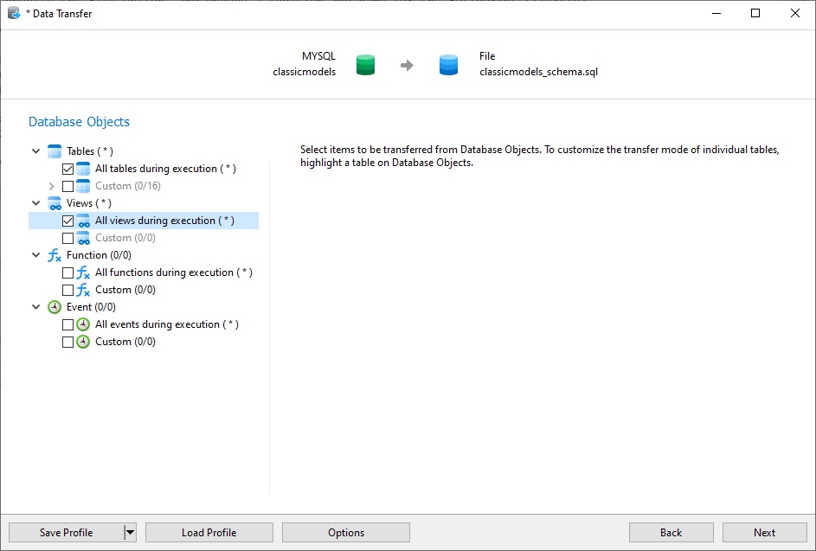Click the Tables icon beside Tables ( * )
816x551 pixels.
(x=55, y=151)
